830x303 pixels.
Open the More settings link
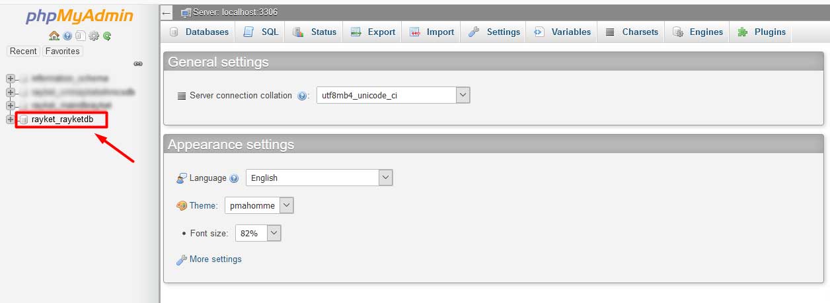pos(215,259)
